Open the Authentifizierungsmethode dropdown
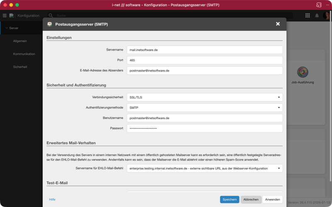332x207 pixels. 205,108
